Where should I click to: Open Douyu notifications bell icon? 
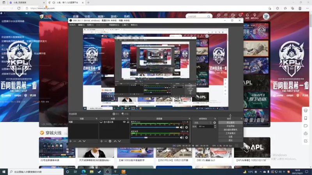click(x=247, y=15)
